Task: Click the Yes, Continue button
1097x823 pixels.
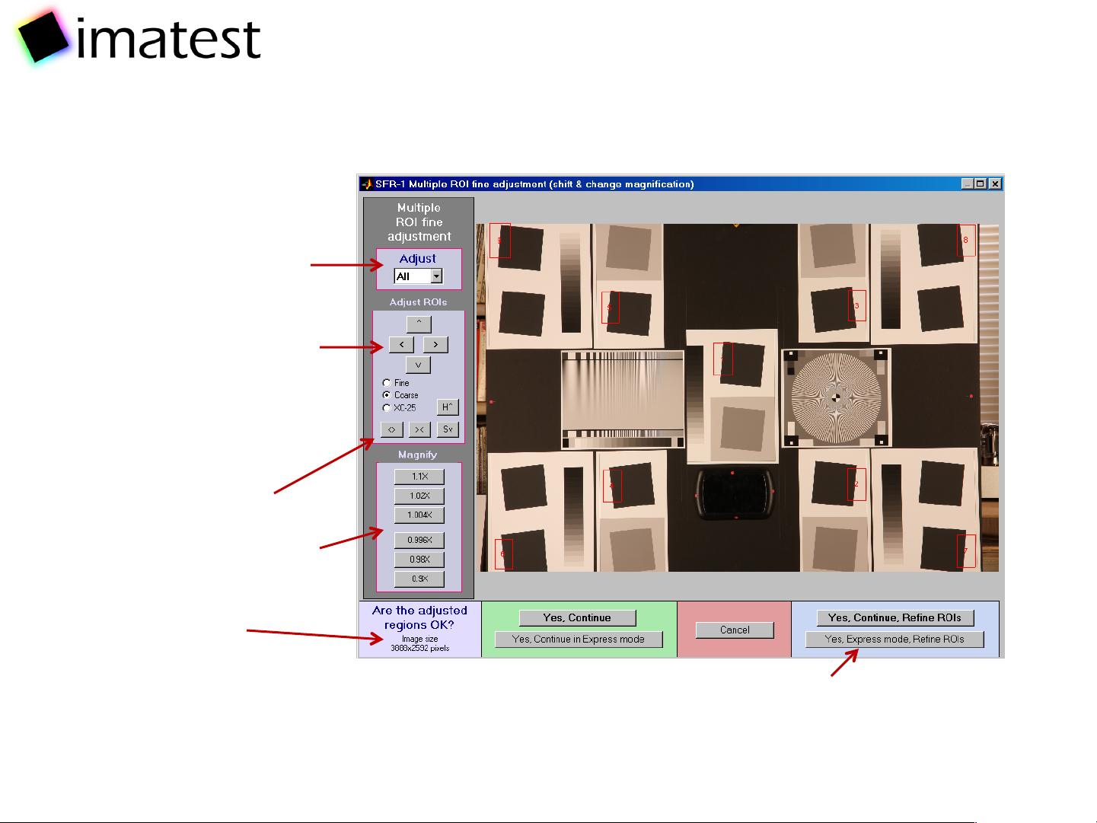Action: coord(577,617)
